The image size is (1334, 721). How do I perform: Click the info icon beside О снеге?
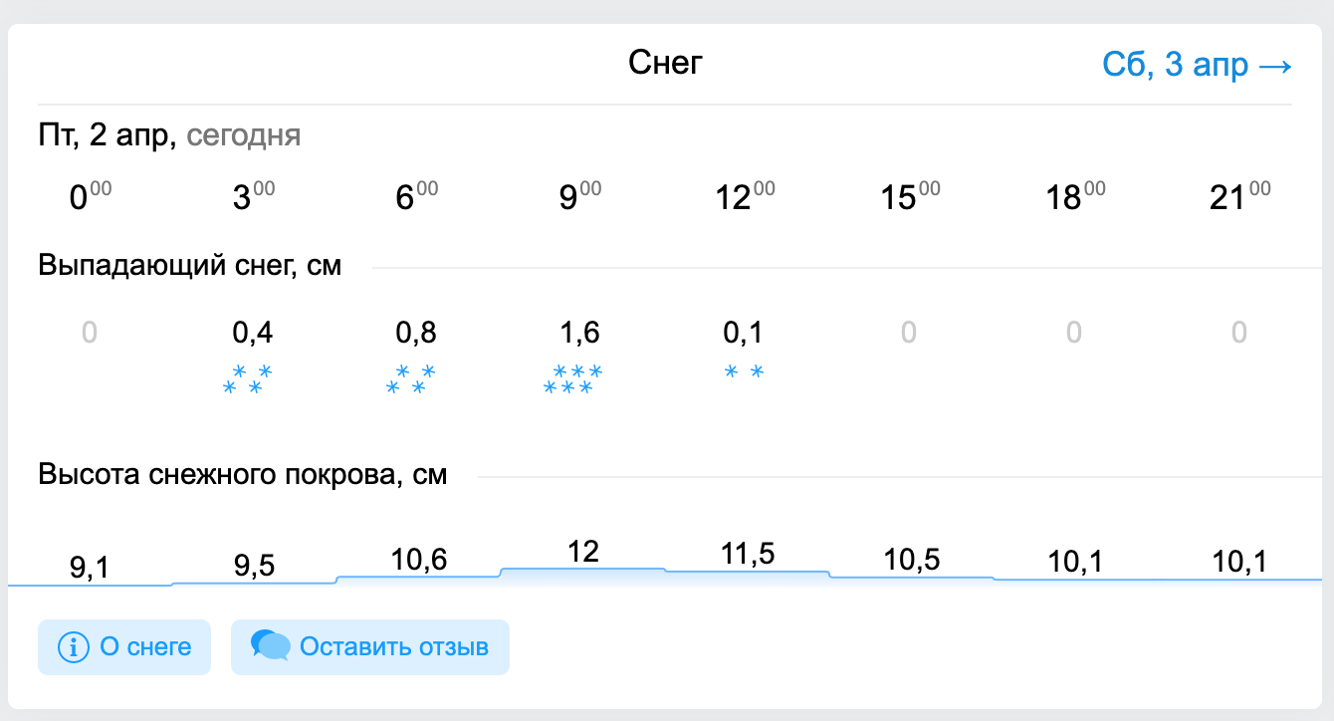coord(74,647)
